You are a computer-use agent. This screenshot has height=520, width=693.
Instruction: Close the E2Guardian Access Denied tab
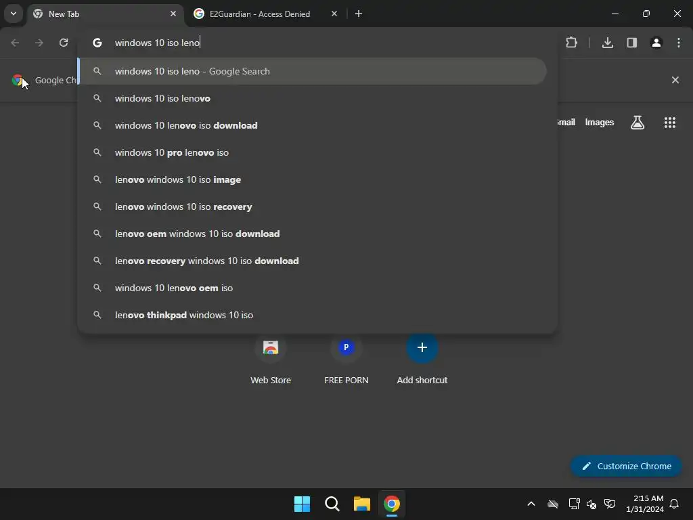pos(334,14)
